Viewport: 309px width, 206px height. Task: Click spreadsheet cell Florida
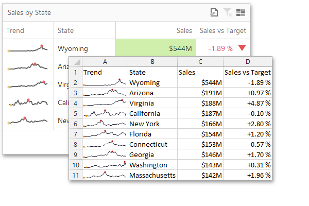tap(152, 134)
